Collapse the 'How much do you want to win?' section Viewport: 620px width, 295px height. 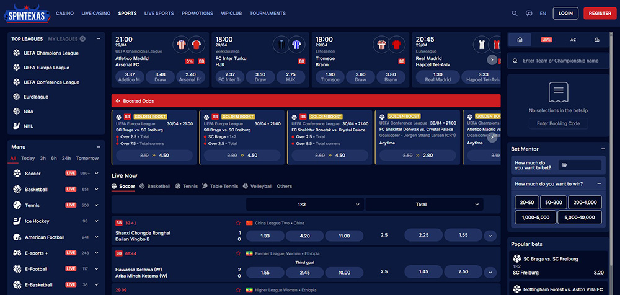599,183
